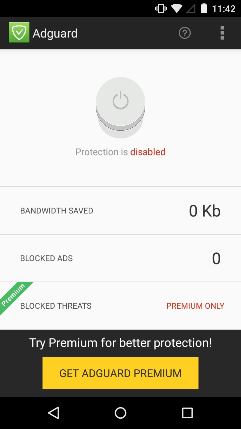Select the Bandwidth Saved row
Viewport: 241px width, 429px height.
point(120,211)
